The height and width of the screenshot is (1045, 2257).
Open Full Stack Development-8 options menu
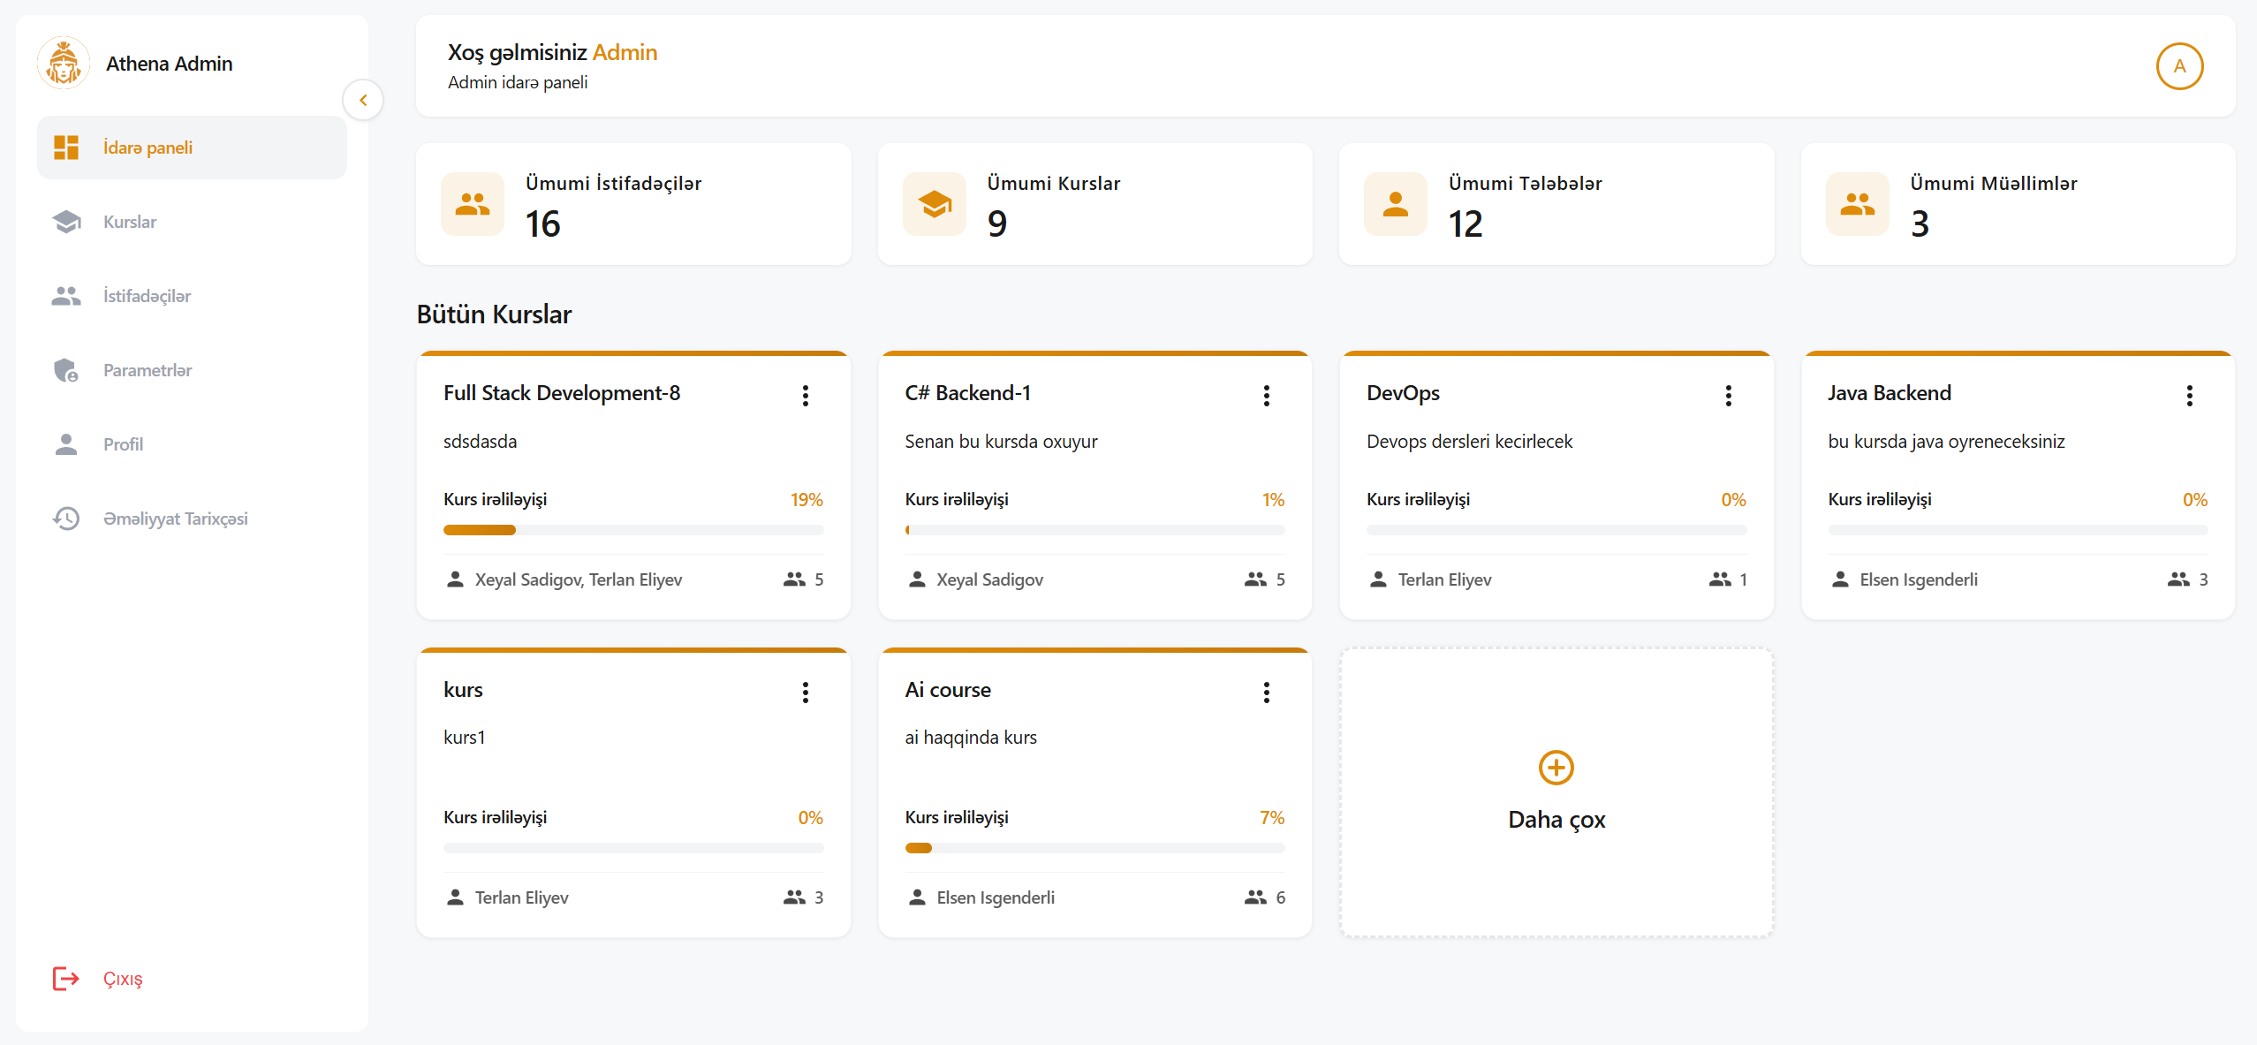coord(805,396)
